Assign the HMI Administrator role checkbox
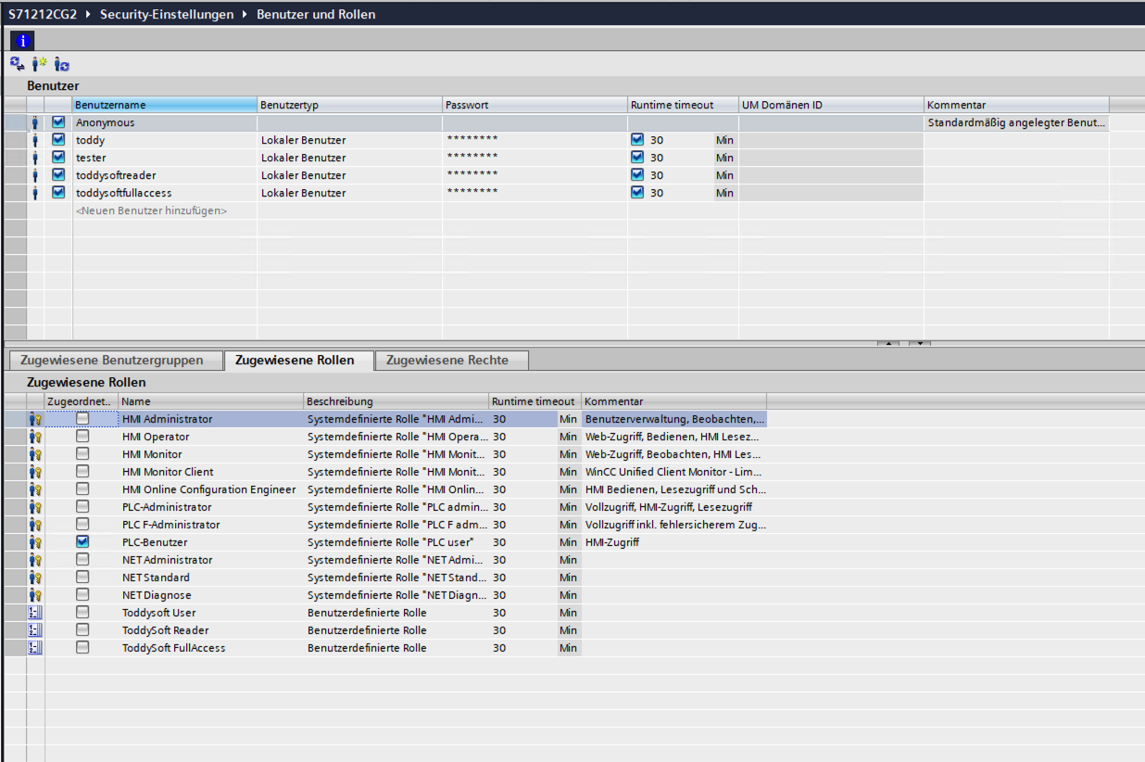The image size is (1145, 762). pos(82,419)
